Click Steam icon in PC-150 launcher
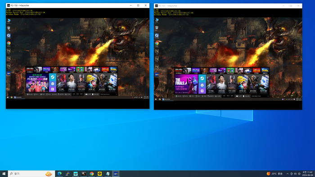The width and height of the screenshot is (315, 177). [x=53, y=77]
